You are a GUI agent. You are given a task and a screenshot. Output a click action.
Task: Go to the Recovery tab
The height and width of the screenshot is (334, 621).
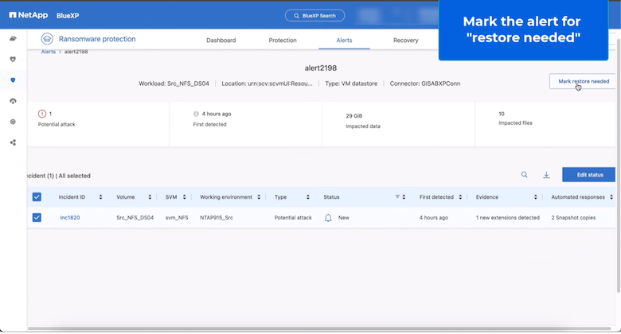click(x=405, y=40)
